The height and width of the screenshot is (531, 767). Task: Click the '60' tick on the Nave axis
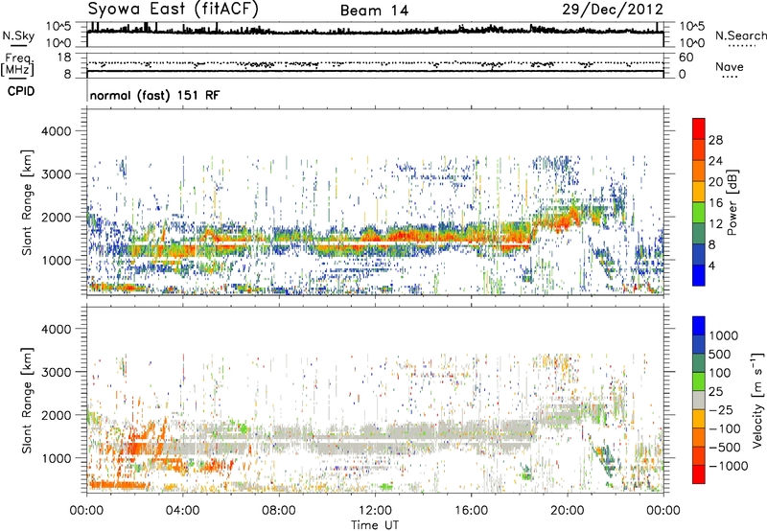coord(686,58)
